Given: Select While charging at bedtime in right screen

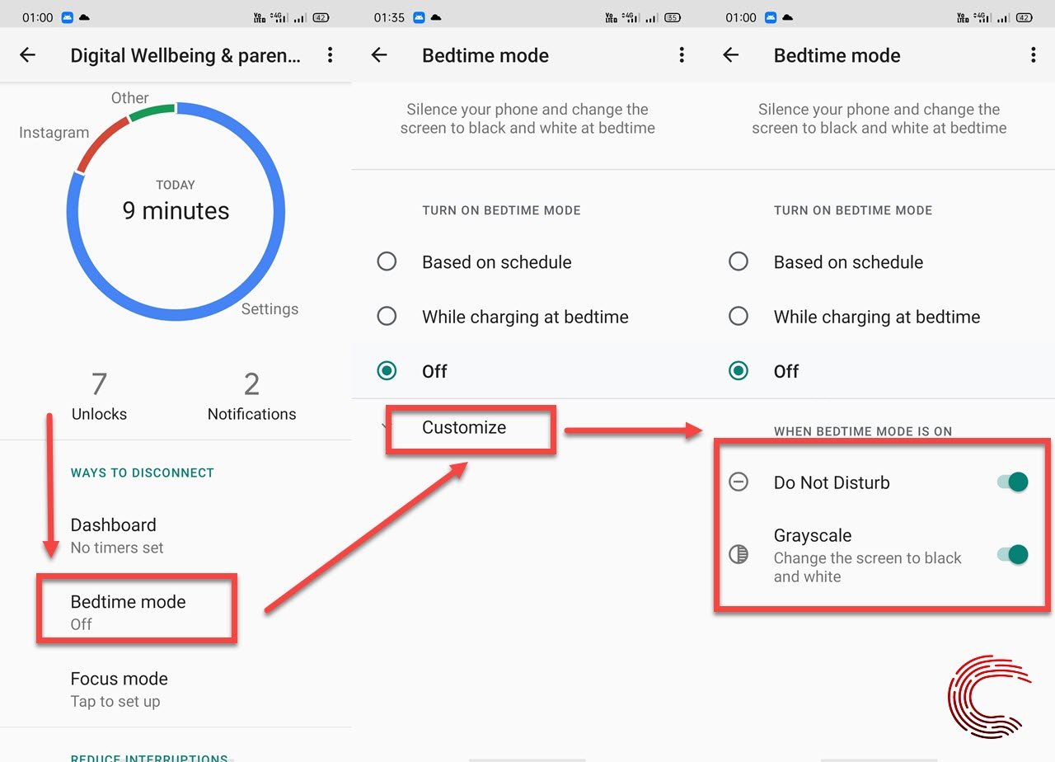Looking at the screenshot, I should [x=738, y=317].
